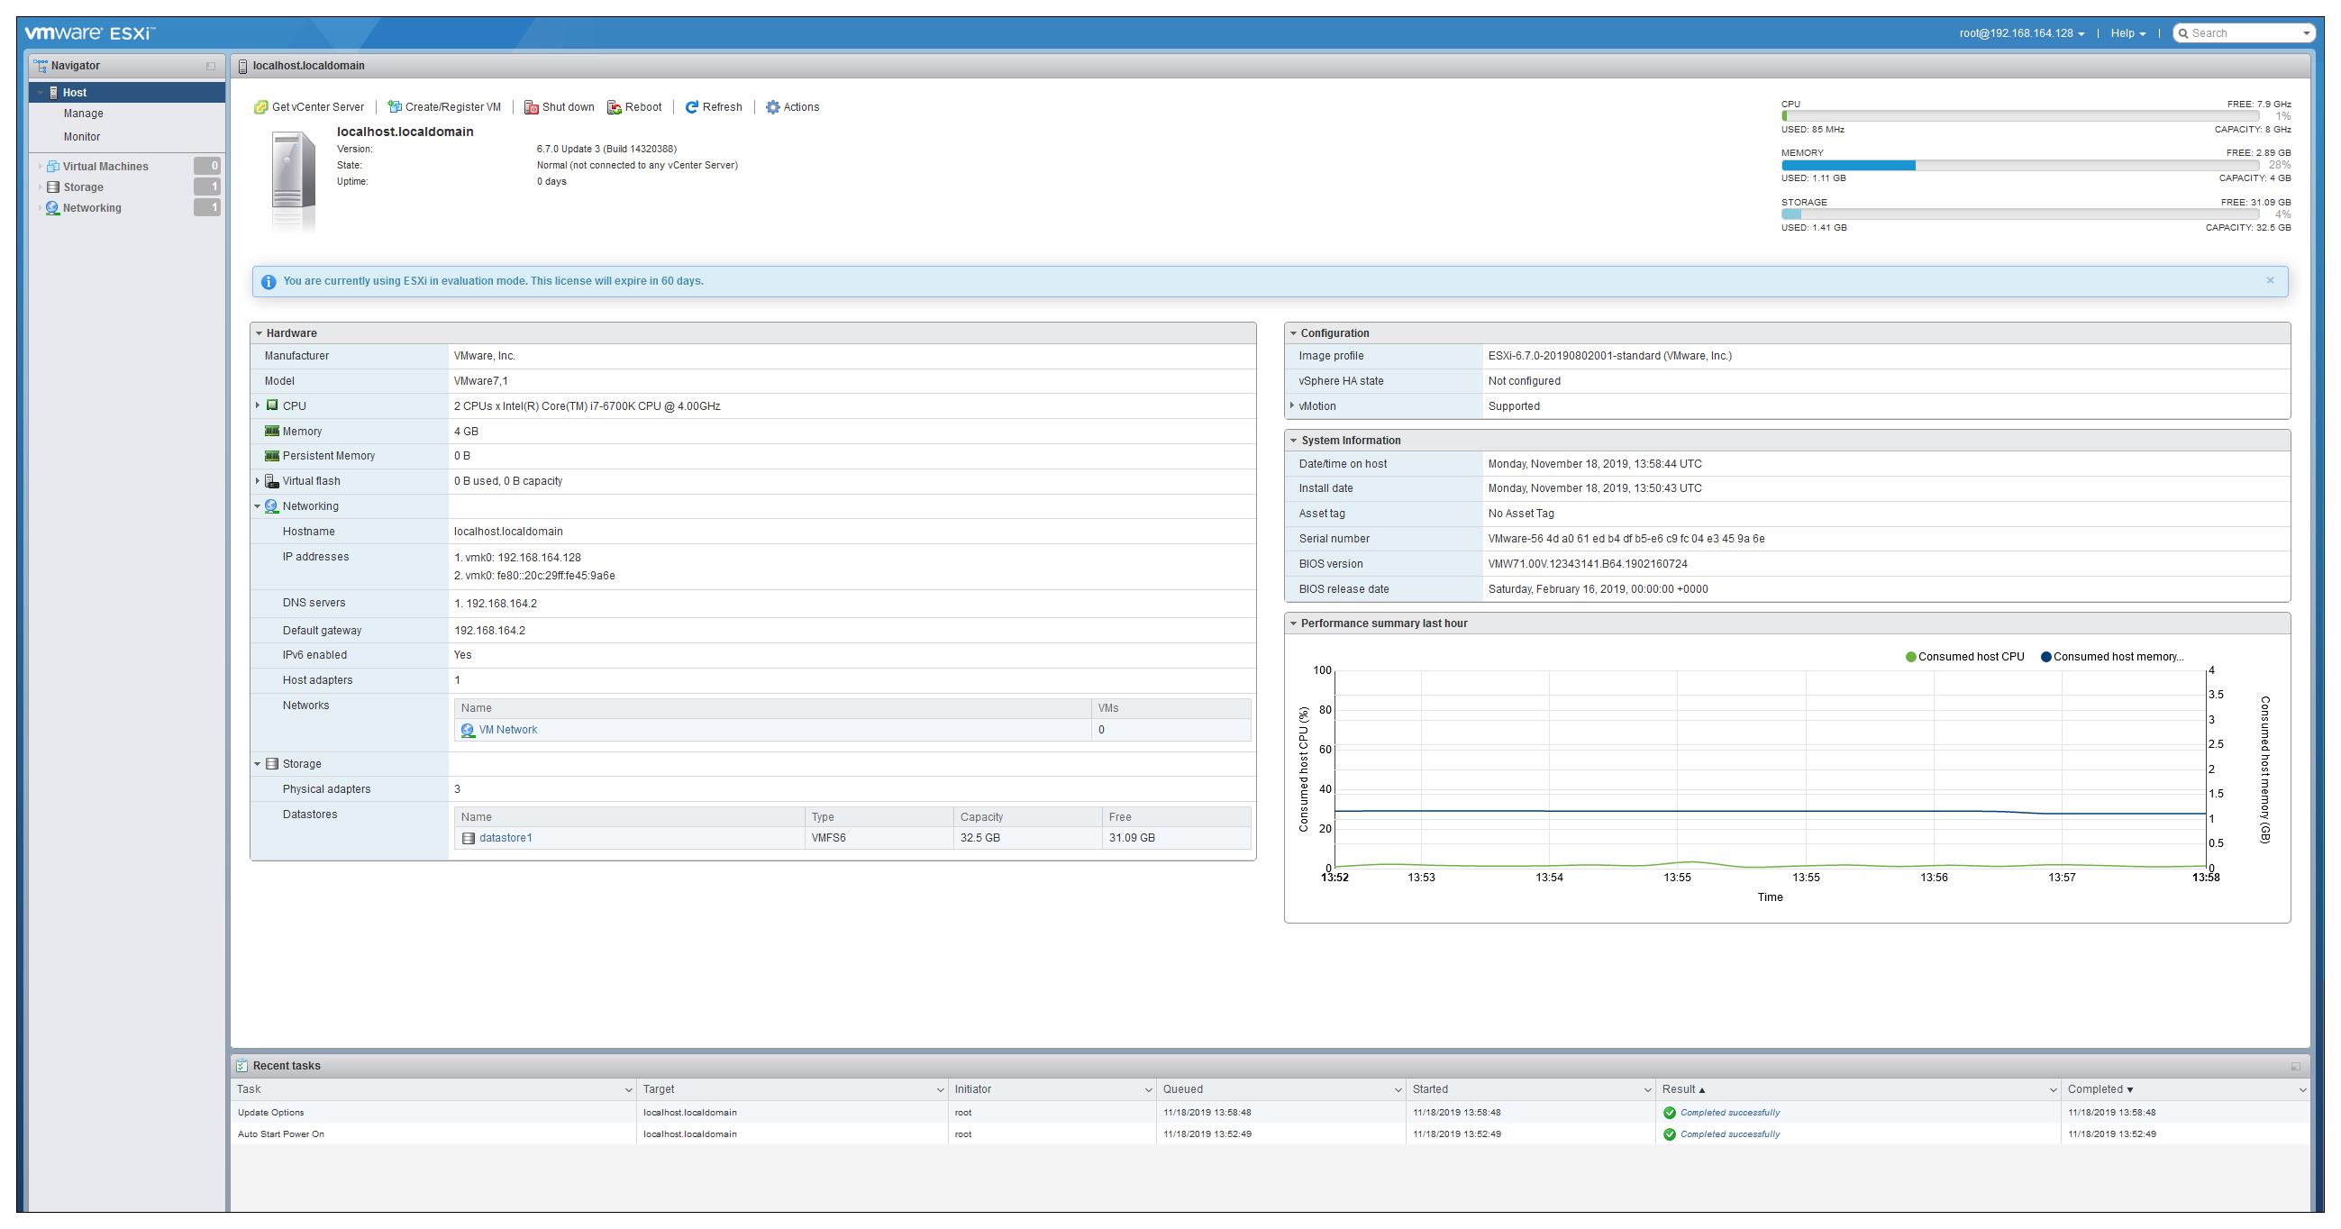
Task: Open the Help menu
Action: (x=2128, y=33)
